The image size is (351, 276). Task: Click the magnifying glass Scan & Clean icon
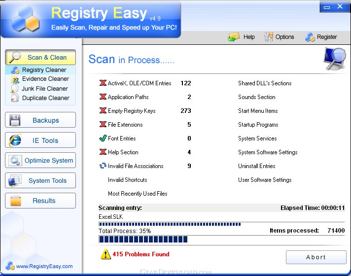tap(15, 57)
